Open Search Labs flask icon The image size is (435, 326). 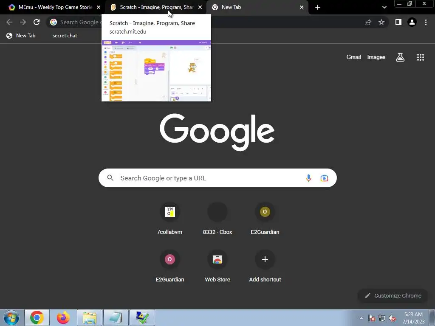(x=400, y=57)
